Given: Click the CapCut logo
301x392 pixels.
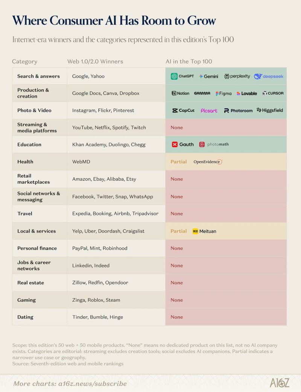Looking at the screenshot, I should [x=183, y=110].
